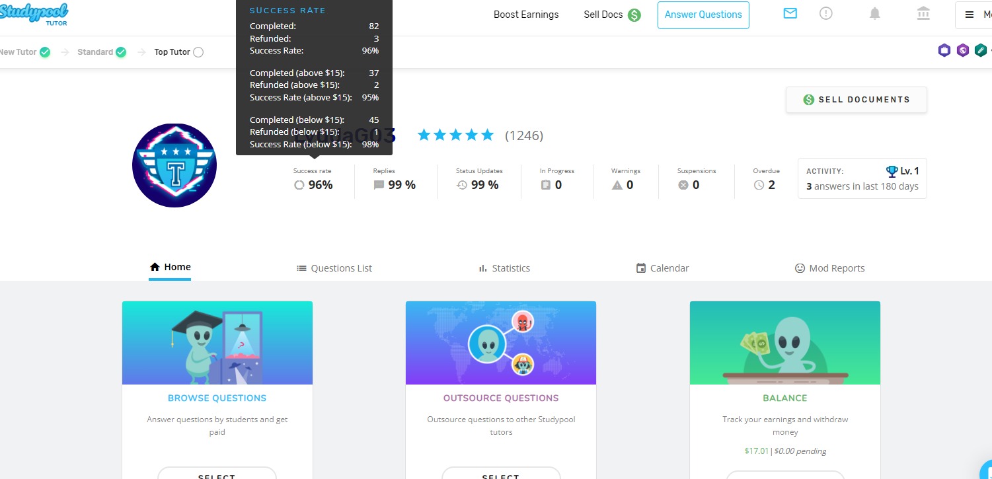Click the $0.00 pending text
The image size is (992, 479).
[800, 451]
